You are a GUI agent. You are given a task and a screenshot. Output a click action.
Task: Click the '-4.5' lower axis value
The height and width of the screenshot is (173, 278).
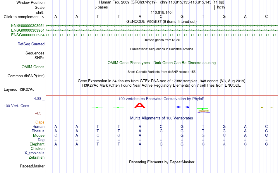(x=38, y=113)
